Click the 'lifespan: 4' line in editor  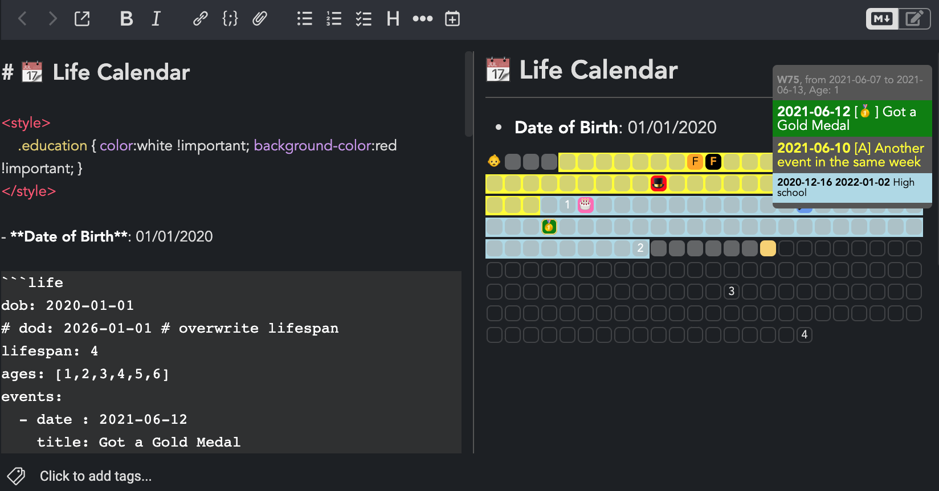pyautogui.click(x=50, y=351)
